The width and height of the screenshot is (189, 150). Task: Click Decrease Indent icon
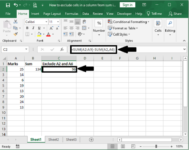coord(66,34)
